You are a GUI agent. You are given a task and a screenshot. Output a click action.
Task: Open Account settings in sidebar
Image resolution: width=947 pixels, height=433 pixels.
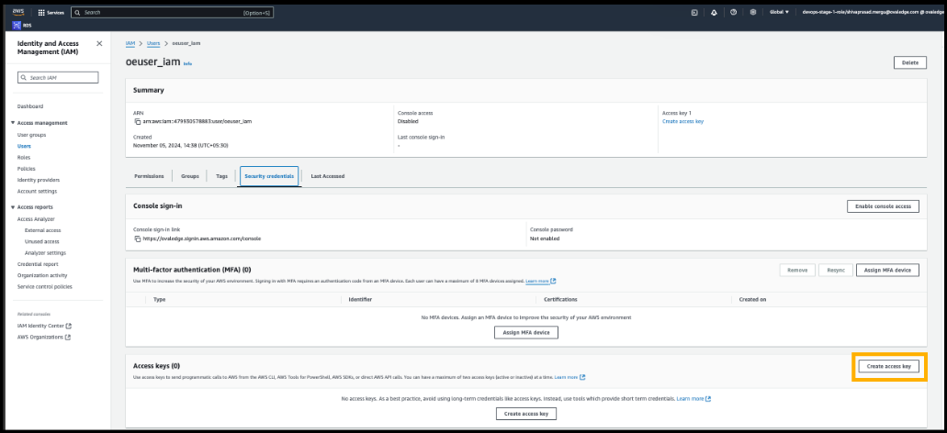(x=37, y=191)
